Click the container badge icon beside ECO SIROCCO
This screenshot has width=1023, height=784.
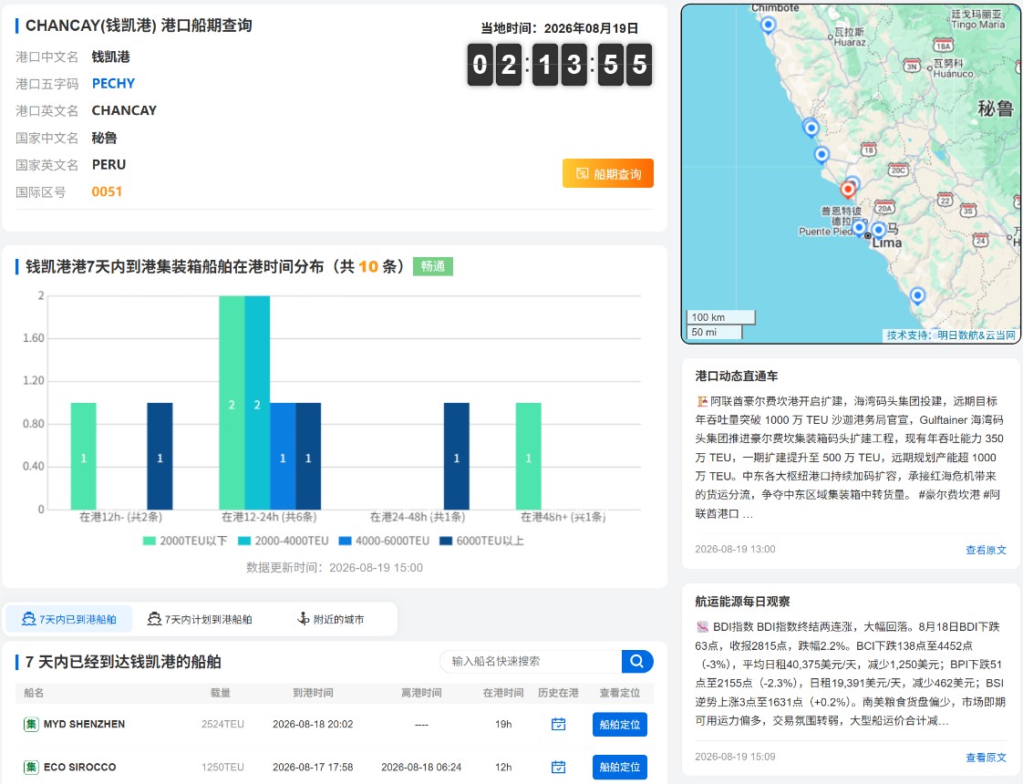[x=31, y=767]
